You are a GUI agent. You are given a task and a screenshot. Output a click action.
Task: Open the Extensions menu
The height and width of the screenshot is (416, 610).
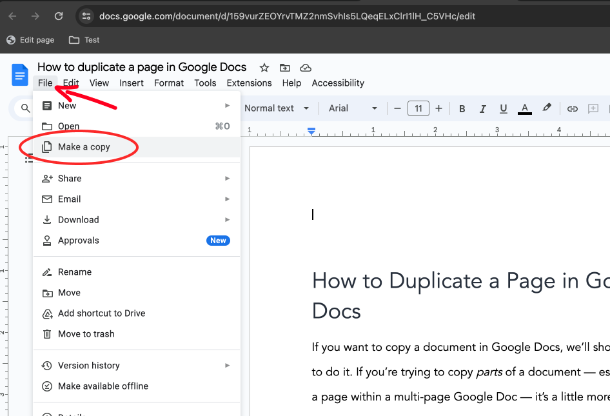[x=250, y=83]
